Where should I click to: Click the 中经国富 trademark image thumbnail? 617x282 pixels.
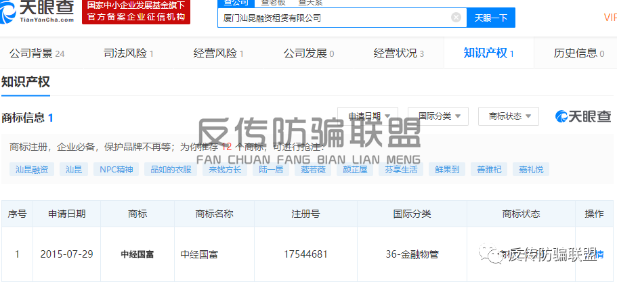tap(137, 254)
